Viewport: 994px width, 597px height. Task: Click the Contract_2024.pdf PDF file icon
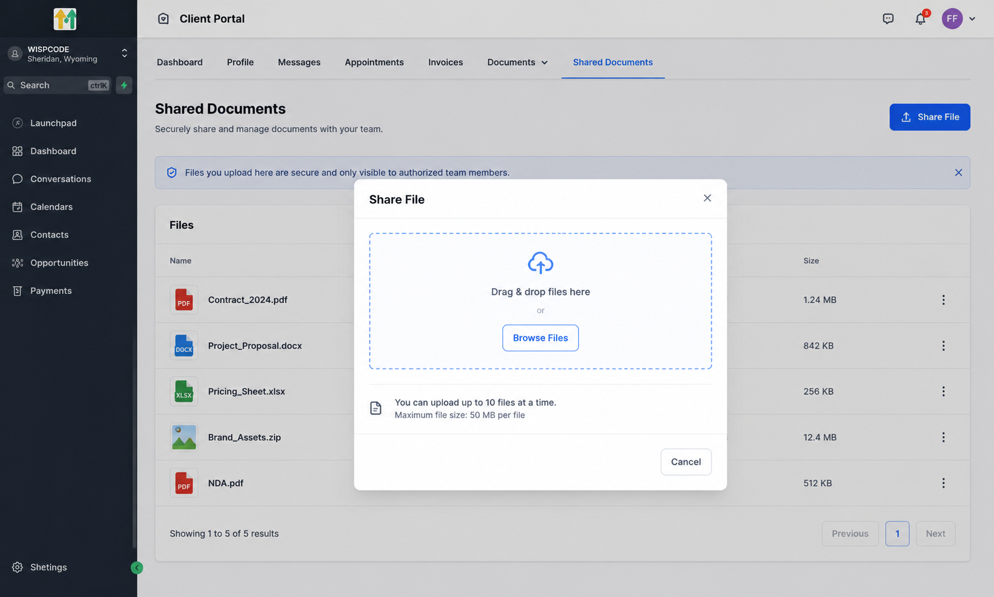[x=184, y=300]
